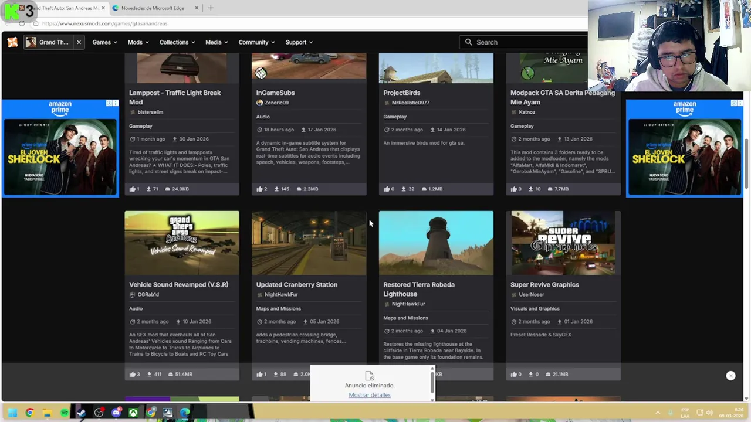The height and width of the screenshot is (422, 751).
Task: Switch to Novedades de Microsoft Edge tab
Action: [153, 8]
